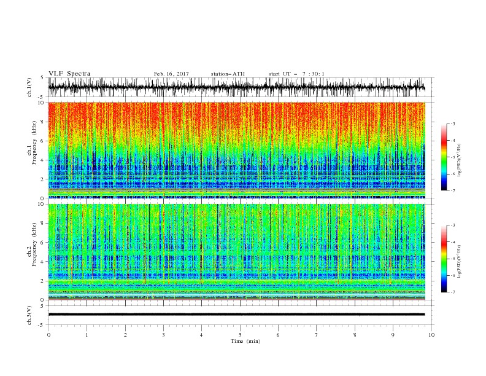Click the "6" tick on ch.1 frequency axis
The image size is (486, 376).
[43, 141]
